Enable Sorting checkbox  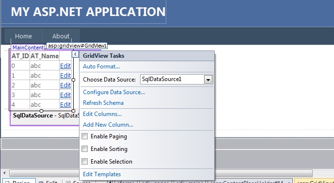pyautogui.click(x=84, y=149)
